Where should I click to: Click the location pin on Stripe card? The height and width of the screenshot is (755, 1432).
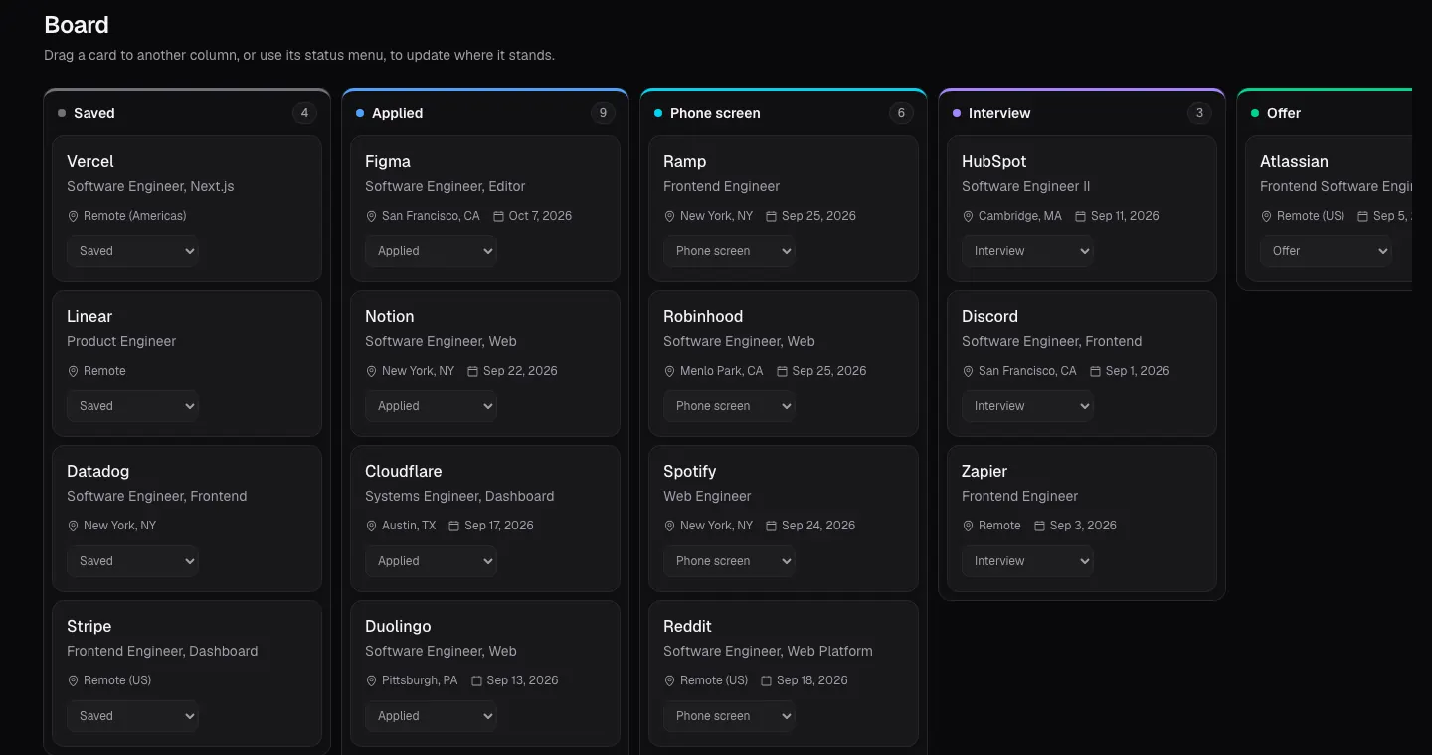[73, 680]
